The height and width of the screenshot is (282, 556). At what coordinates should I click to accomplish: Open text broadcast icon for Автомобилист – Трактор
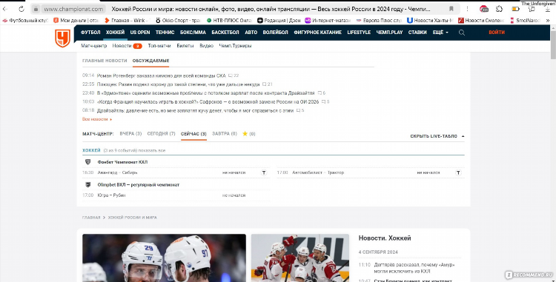[x=458, y=172]
